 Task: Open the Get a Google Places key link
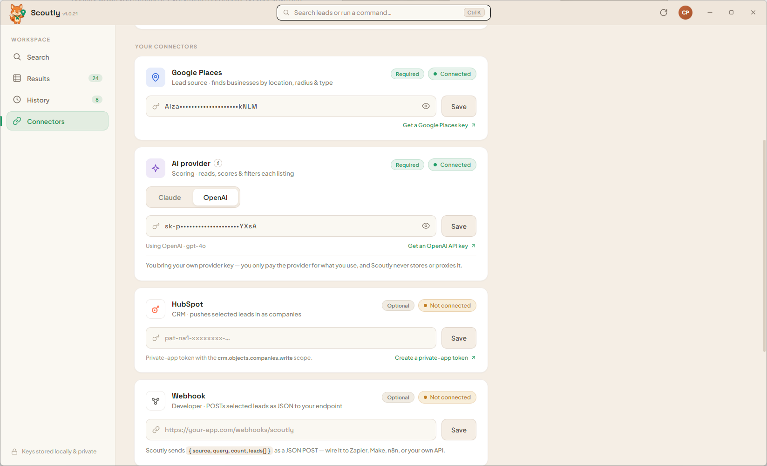[439, 125]
